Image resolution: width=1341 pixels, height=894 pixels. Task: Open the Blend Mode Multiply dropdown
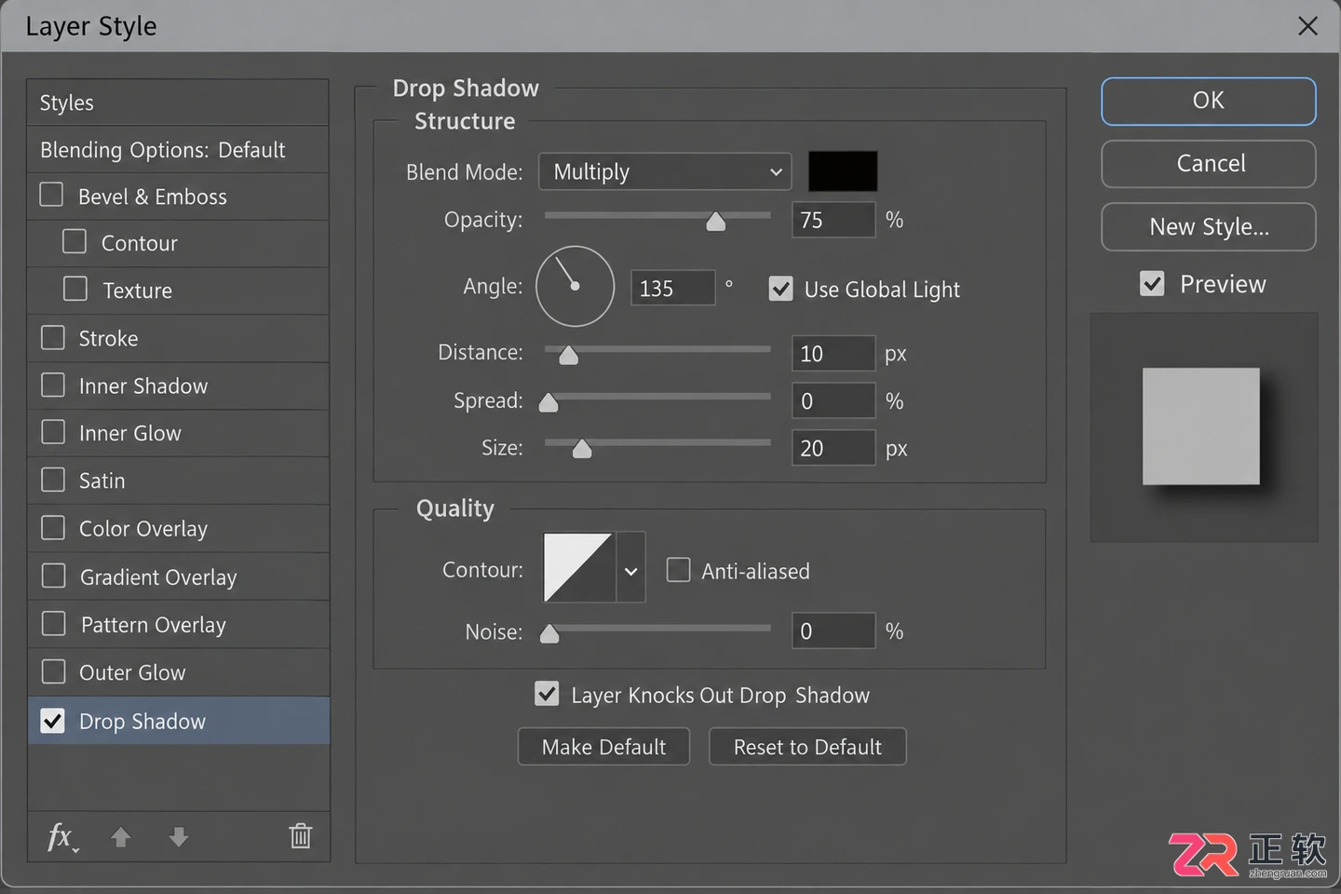pos(665,171)
